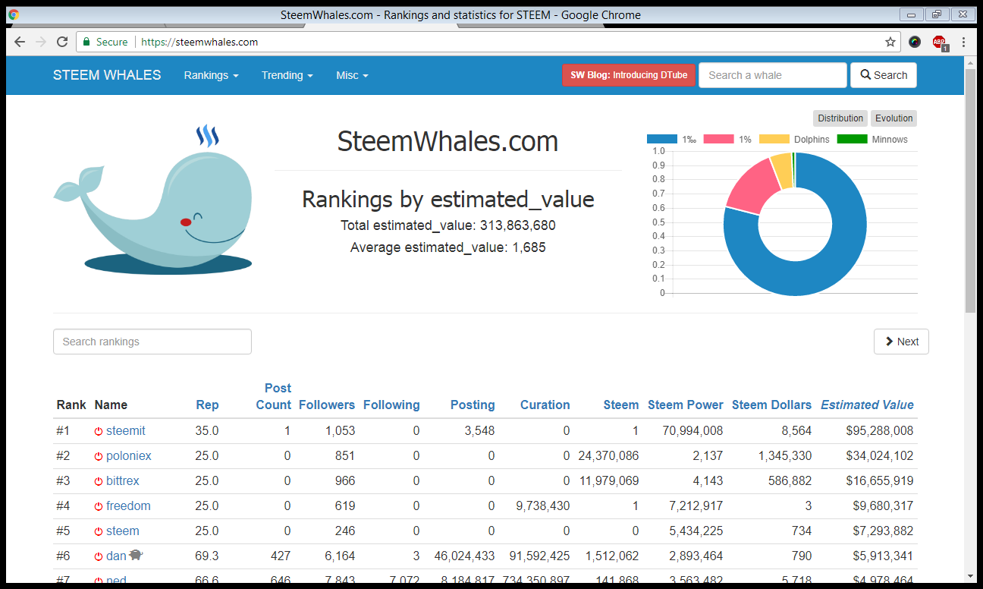Switch chart to Evolution tab

point(893,118)
